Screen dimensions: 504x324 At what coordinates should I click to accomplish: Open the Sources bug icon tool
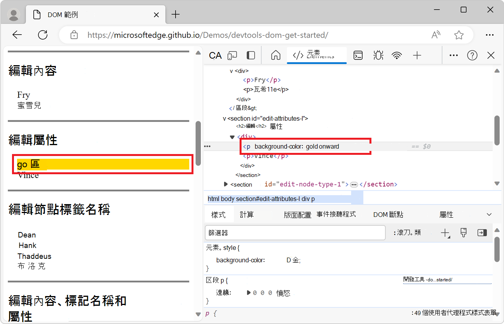[378, 55]
